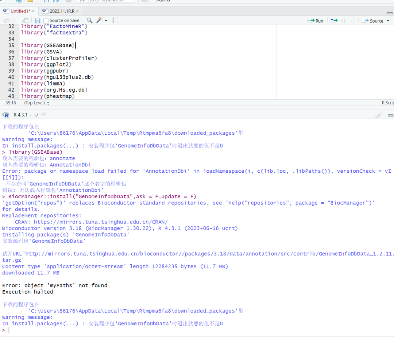The width and height of the screenshot is (394, 337).
Task: Click the line number 34 in gutter
Action: 11,39
